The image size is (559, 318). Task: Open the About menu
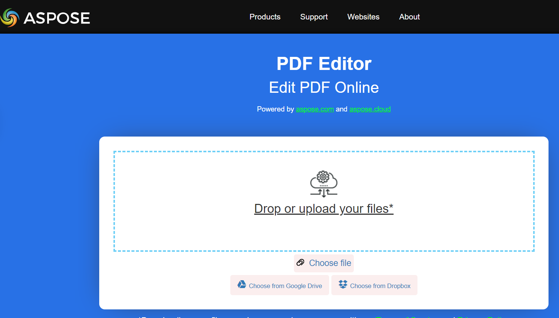(409, 17)
